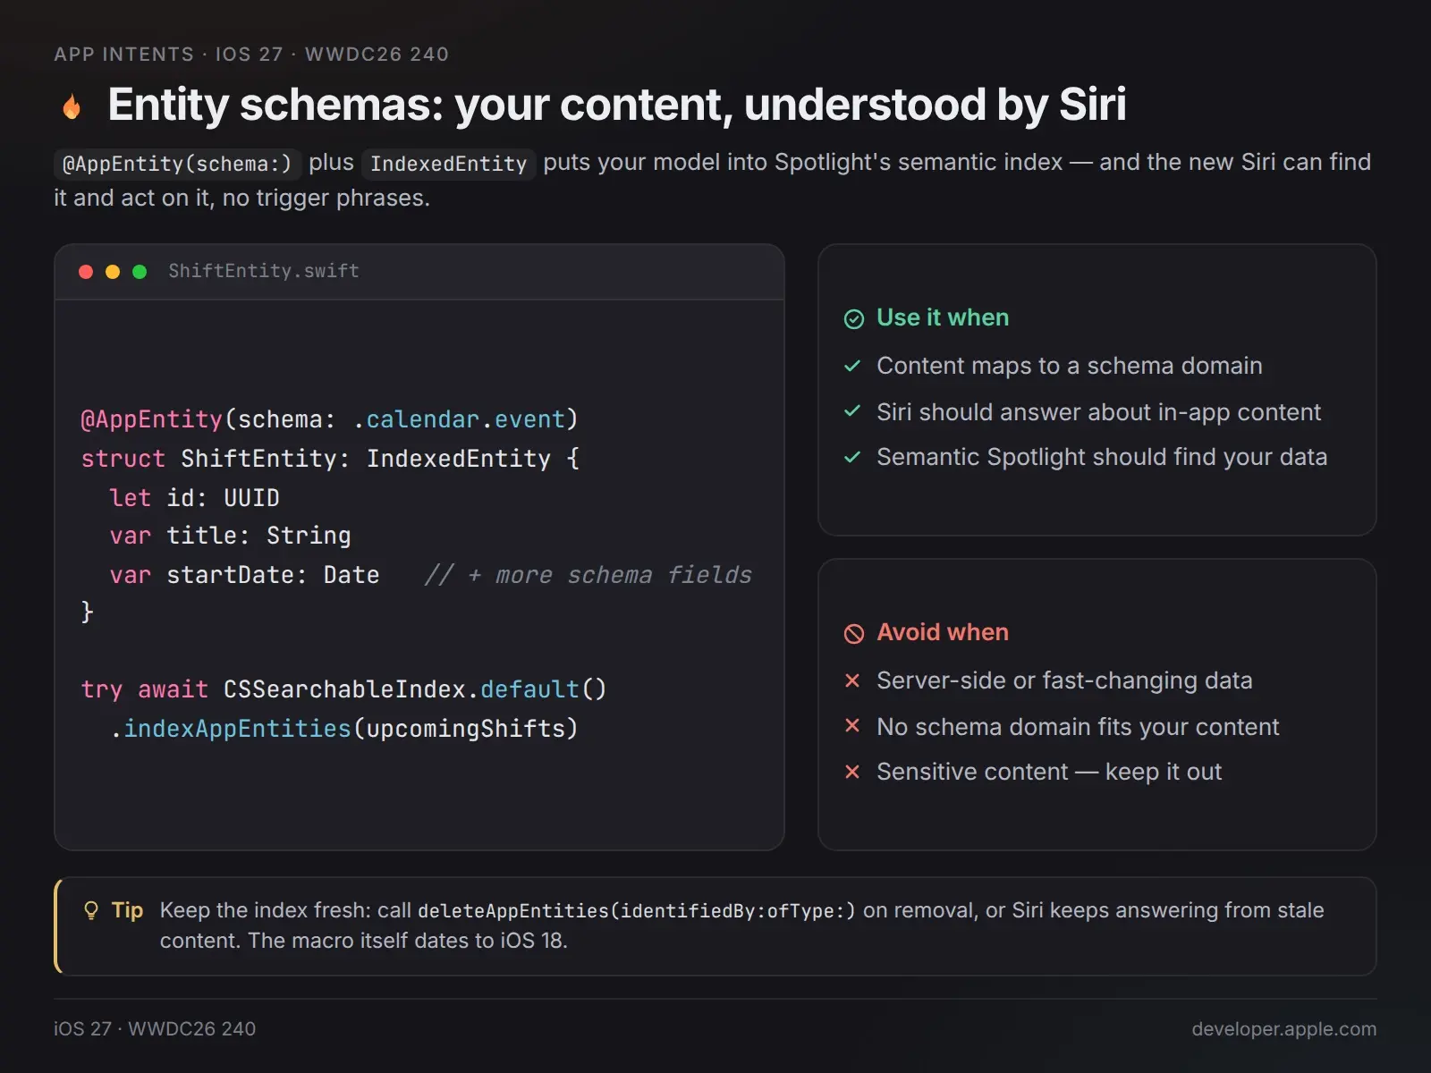Click the 'APP INTENTS · IOS 27 · WWDC26 240' header

point(251,55)
